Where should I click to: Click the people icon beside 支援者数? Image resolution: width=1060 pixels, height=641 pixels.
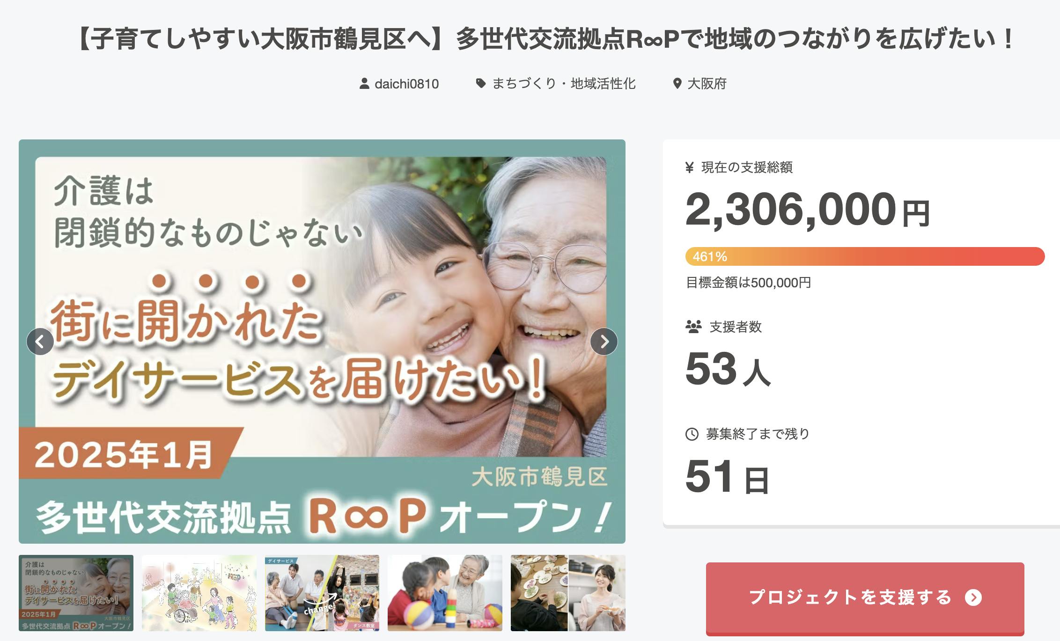coord(693,327)
